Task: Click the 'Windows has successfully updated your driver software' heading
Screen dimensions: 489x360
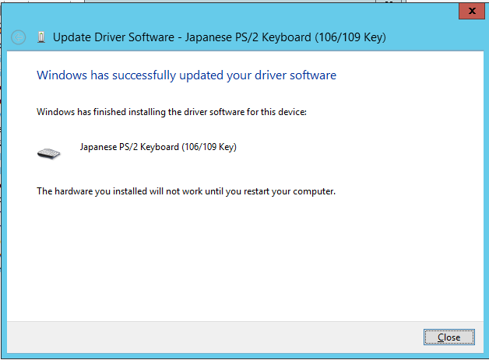Action: pos(187,75)
